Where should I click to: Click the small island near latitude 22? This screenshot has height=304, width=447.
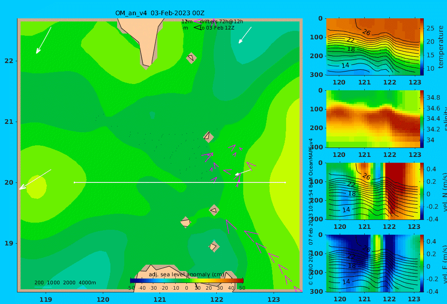coord(191,58)
